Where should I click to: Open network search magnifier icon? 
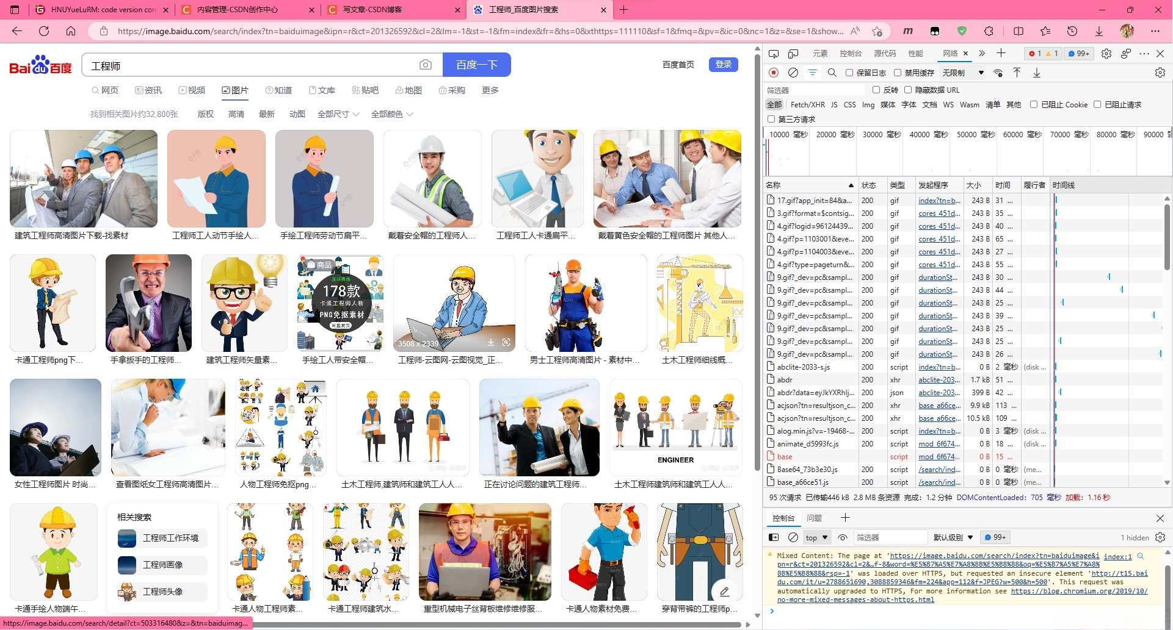(832, 73)
